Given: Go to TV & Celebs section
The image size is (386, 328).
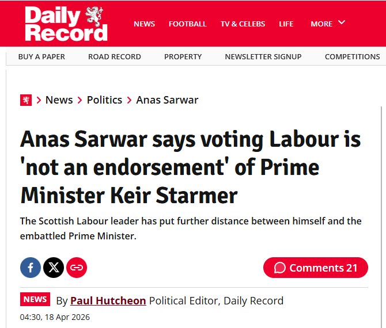Looking at the screenshot, I should point(243,24).
